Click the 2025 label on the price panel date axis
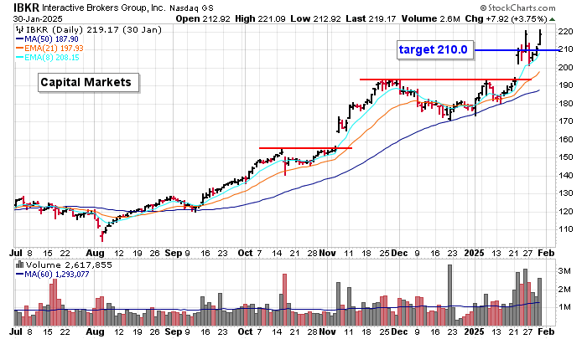 click(x=474, y=253)
